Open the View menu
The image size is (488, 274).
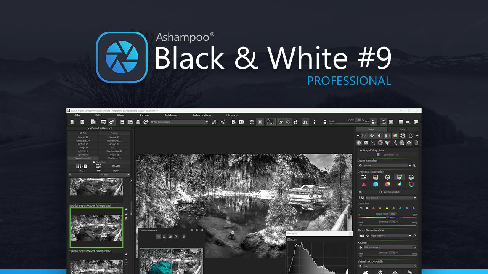pos(120,115)
